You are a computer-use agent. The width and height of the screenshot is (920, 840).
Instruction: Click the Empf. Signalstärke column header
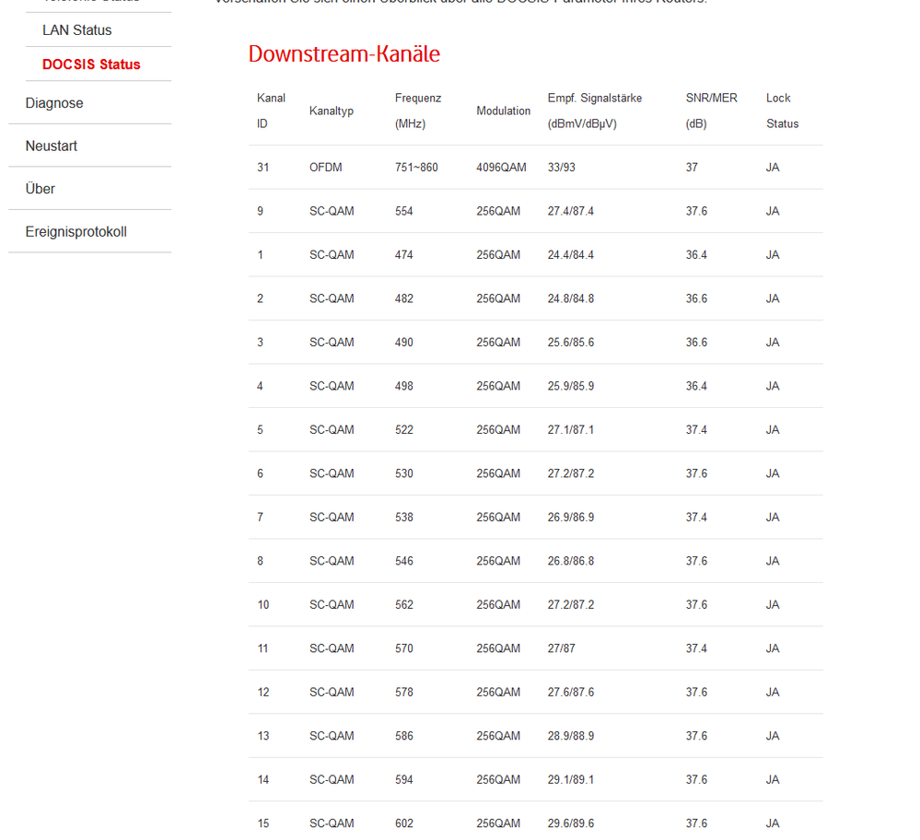pyautogui.click(x=594, y=111)
